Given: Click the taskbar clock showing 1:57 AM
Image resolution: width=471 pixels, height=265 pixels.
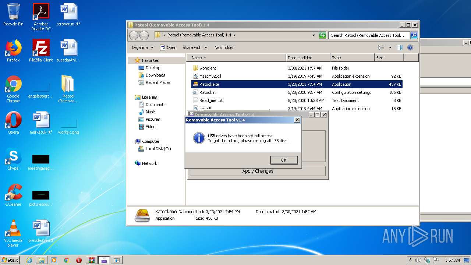Looking at the screenshot, I should [x=452, y=260].
